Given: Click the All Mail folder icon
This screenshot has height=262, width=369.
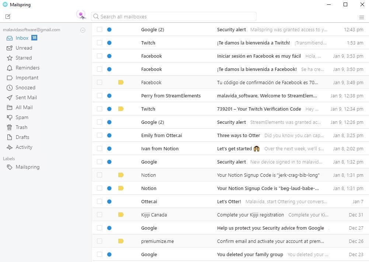Looking at the screenshot, I should (10, 107).
